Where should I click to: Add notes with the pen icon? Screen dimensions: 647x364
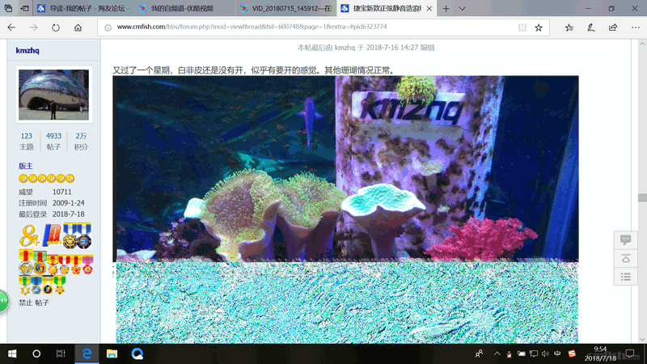(x=591, y=28)
